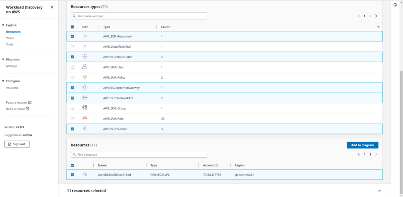Image resolution: width=403 pixels, height=197 pixels.
Task: Open table preferences triangle in resource types header
Action: 378,27
